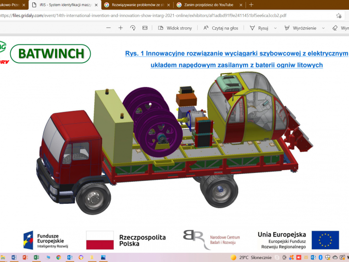Image resolution: width=349 pixels, height=262 pixels.
Task: Activate the Rysuj drawing tool
Action: (259, 28)
